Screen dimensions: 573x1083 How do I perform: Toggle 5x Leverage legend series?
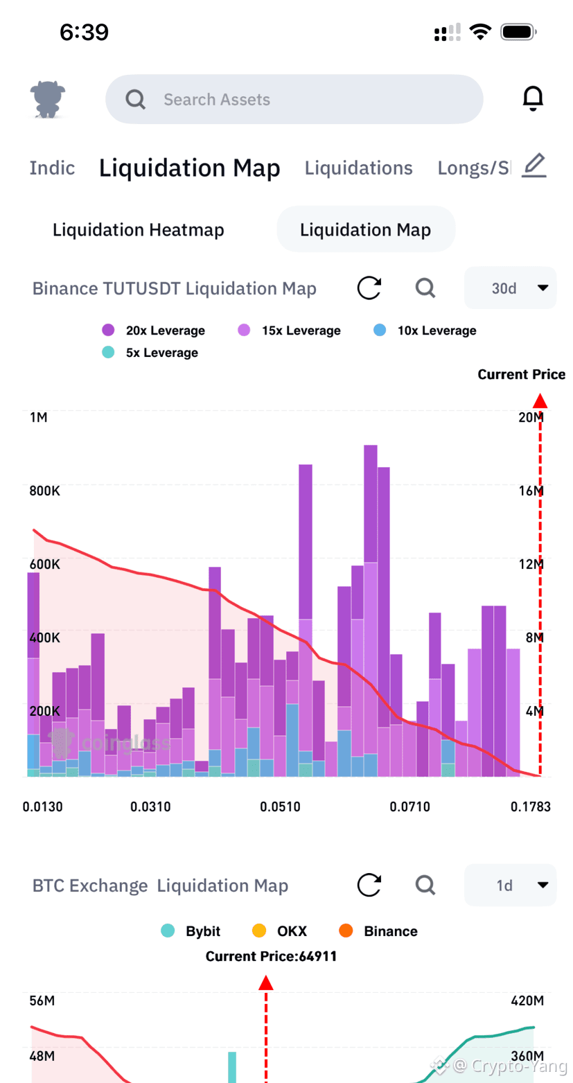[x=150, y=353]
